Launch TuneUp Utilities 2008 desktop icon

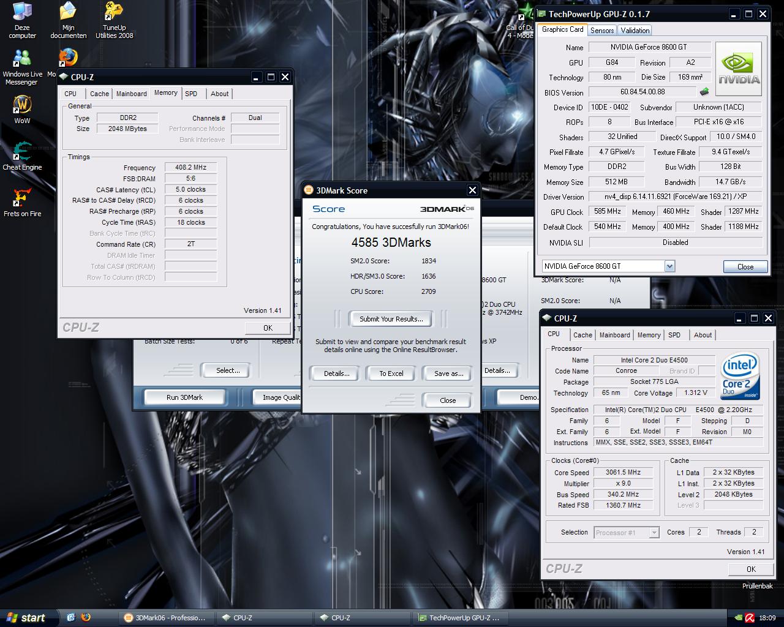(114, 20)
